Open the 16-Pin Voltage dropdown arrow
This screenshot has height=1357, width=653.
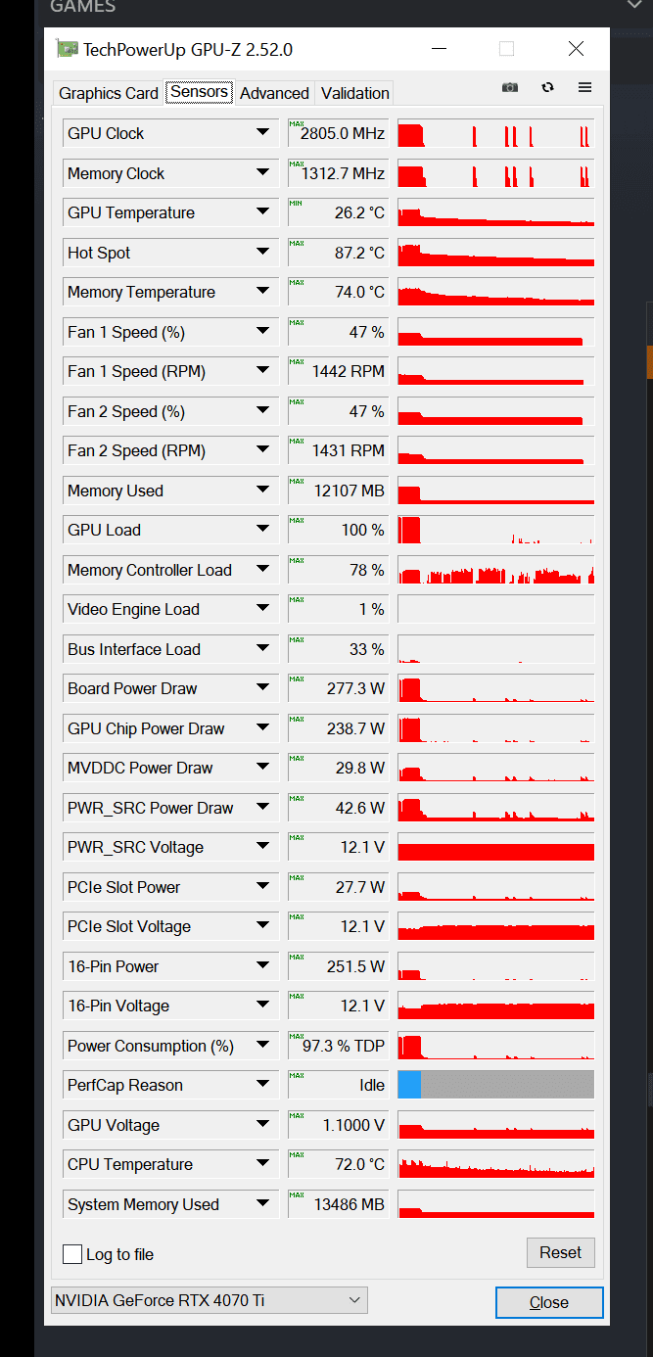click(262, 1006)
